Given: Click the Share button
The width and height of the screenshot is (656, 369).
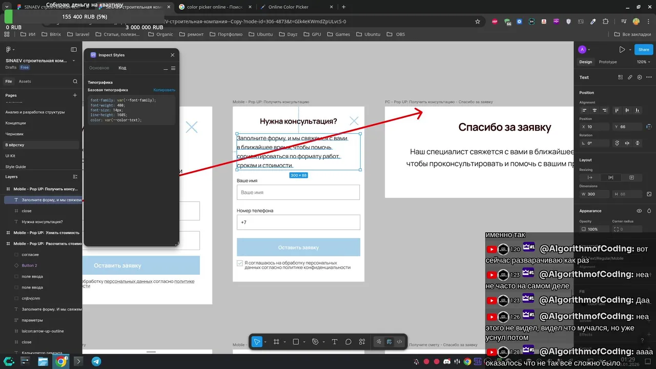Looking at the screenshot, I should [644, 50].
